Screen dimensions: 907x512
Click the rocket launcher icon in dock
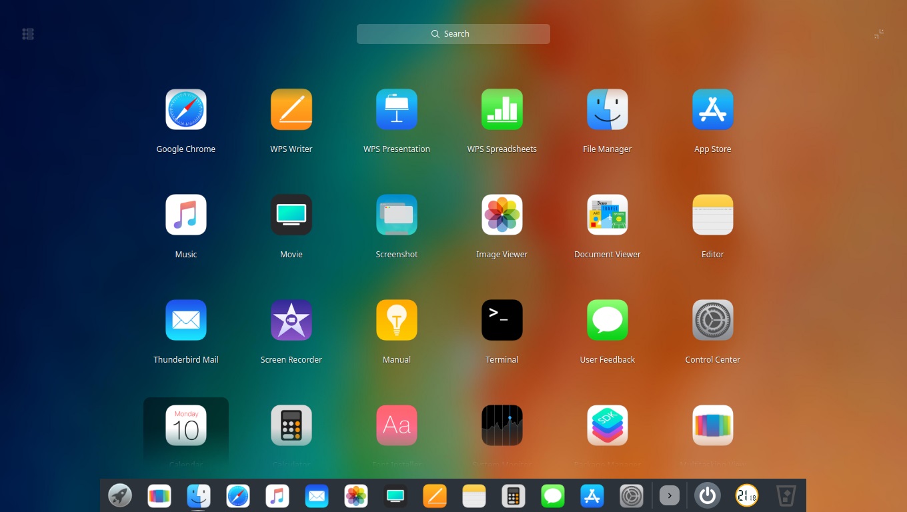120,495
